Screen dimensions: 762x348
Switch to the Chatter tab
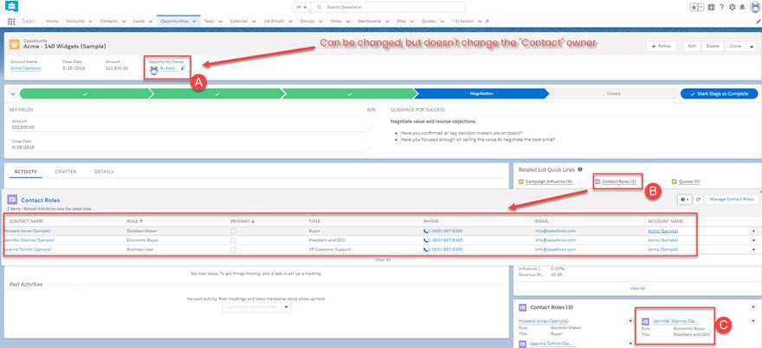click(66, 172)
